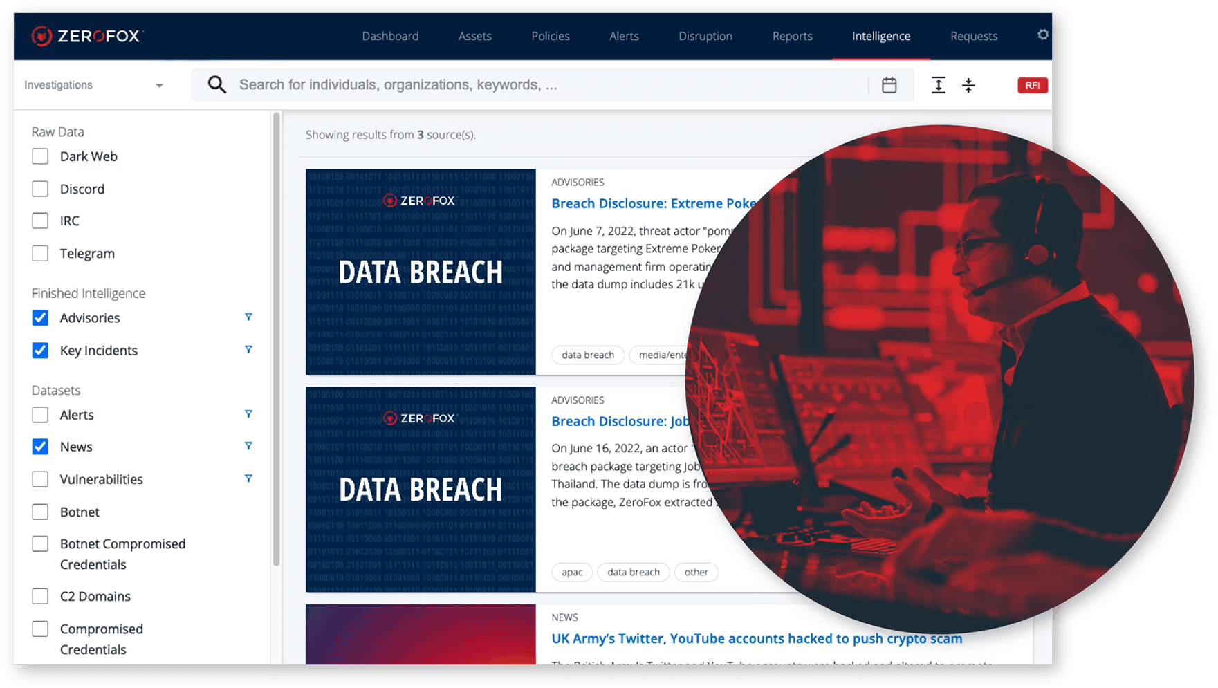The width and height of the screenshot is (1218, 688).
Task: Click the ZeroFox logo in header
Action: click(x=86, y=36)
